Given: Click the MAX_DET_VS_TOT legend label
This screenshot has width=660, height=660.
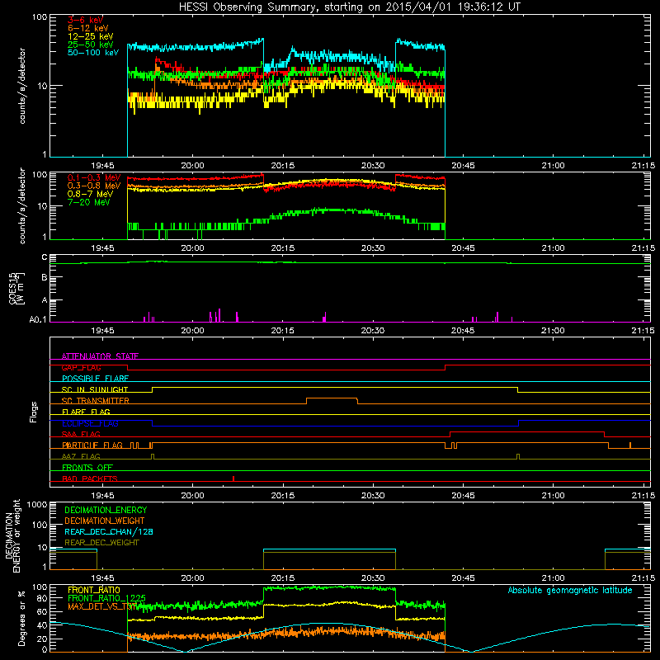Looking at the screenshot, I should pos(102,606).
